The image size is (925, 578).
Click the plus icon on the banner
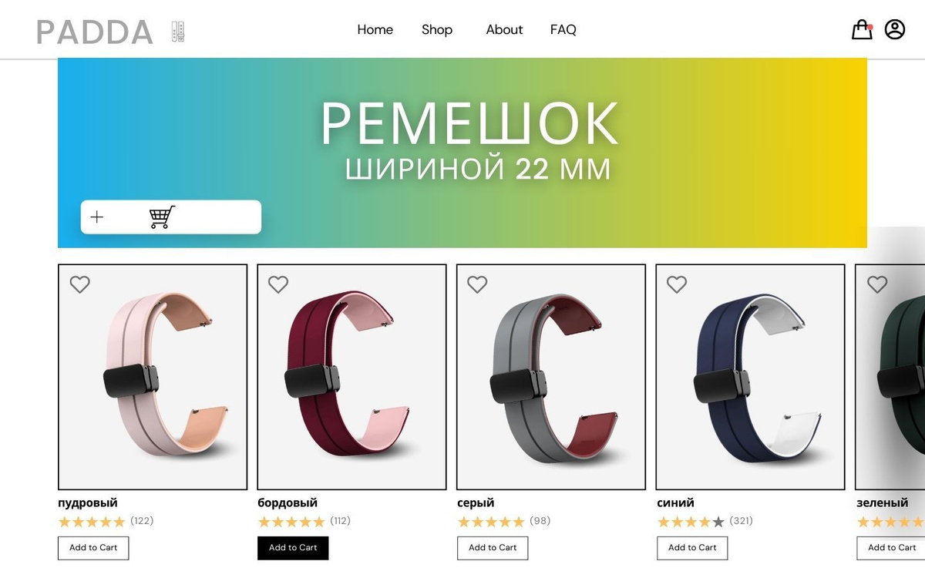tap(96, 217)
